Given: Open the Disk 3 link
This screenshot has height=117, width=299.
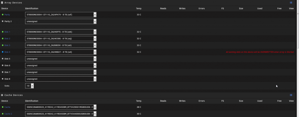Looking at the screenshot, I should click(x=7, y=45).
